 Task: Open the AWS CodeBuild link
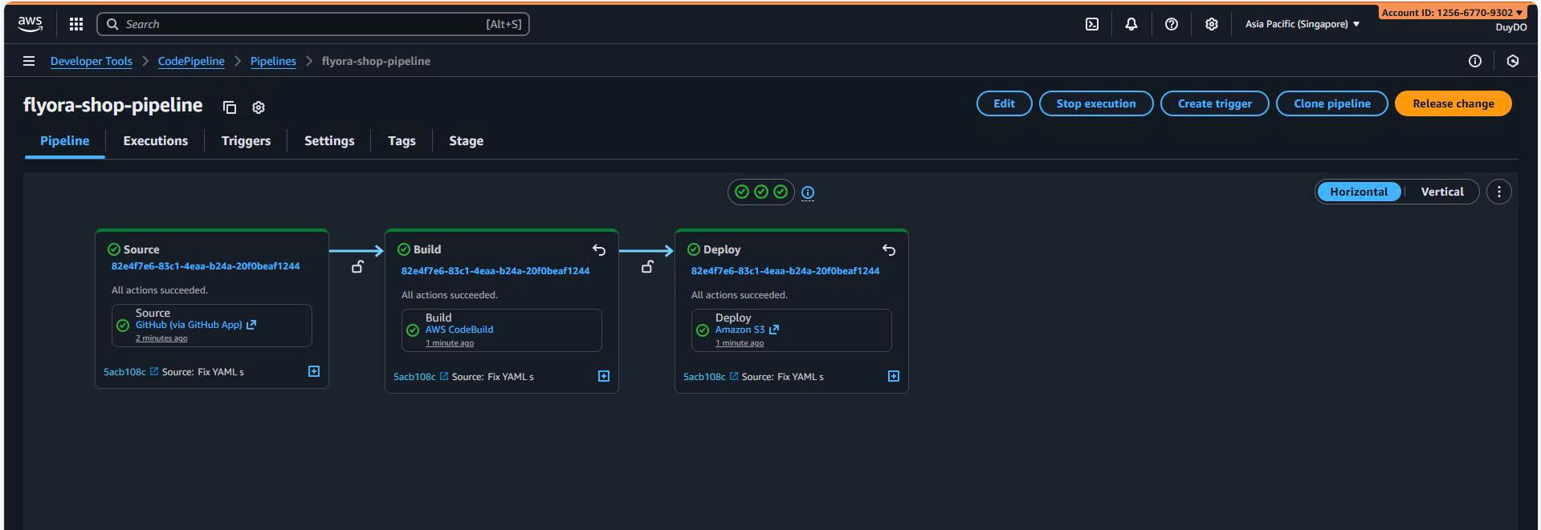(459, 330)
